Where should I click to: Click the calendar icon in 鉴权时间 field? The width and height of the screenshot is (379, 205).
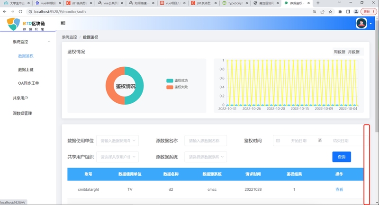[x=278, y=141]
